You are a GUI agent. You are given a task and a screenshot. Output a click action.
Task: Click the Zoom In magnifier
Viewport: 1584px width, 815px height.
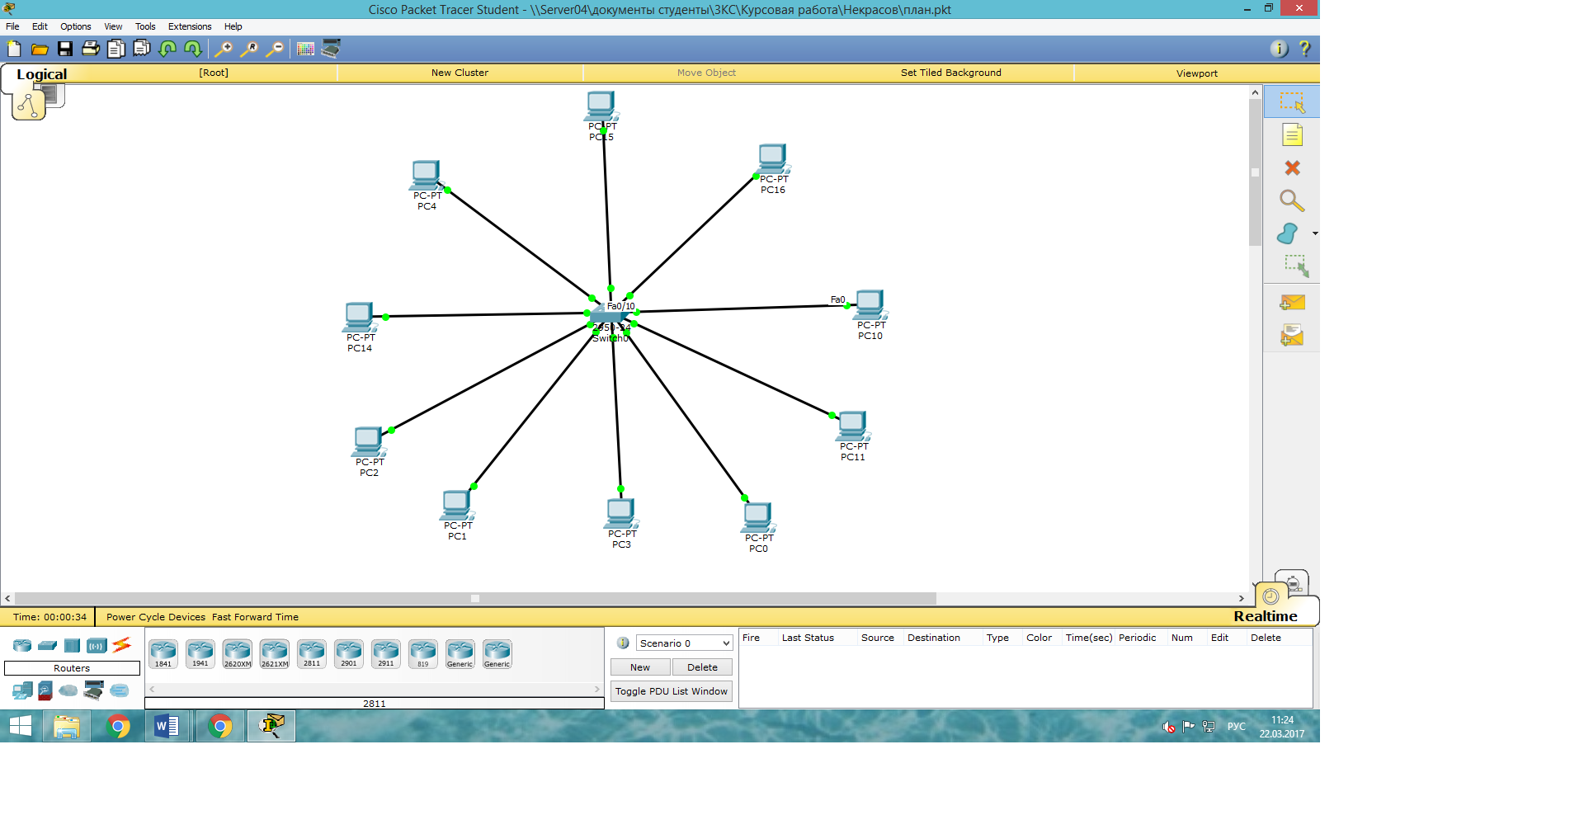[224, 49]
